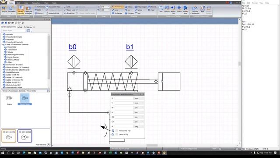Expand the Pneumatic library node

point(2,39)
